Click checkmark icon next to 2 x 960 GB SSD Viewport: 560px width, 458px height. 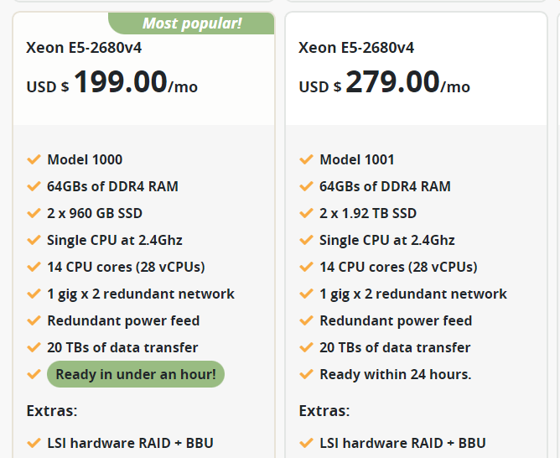pyautogui.click(x=34, y=213)
